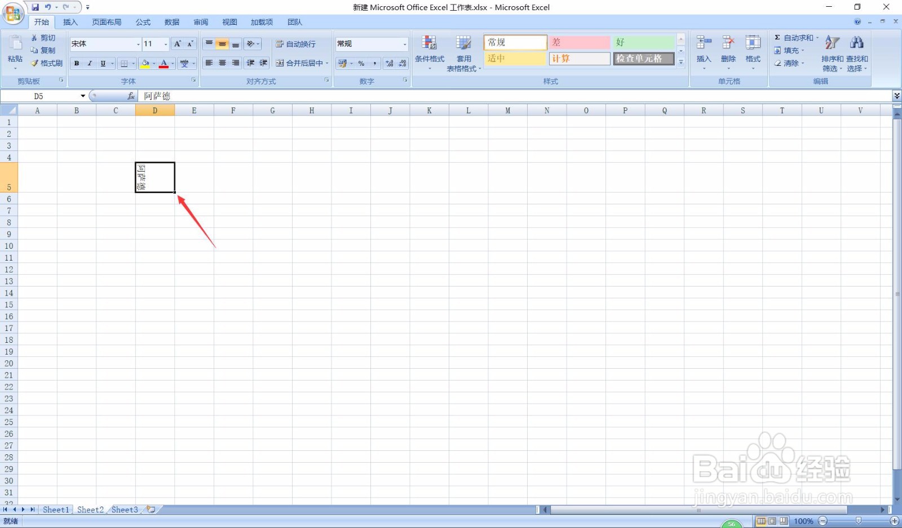Viewport: 902px width, 528px height.
Task: Undo last action in quick access toolbar
Action: tap(48, 7)
